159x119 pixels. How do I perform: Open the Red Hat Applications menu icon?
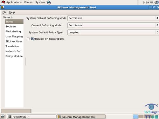click(x=3, y=2)
